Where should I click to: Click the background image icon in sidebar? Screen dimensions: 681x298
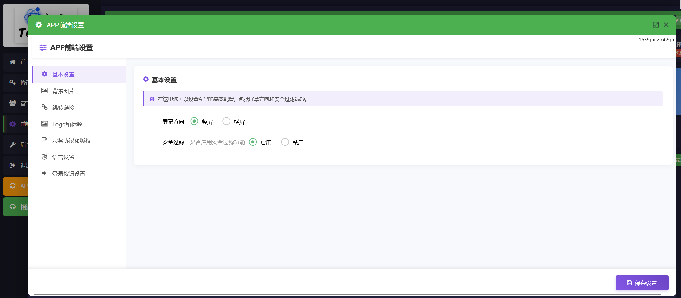tap(45, 91)
